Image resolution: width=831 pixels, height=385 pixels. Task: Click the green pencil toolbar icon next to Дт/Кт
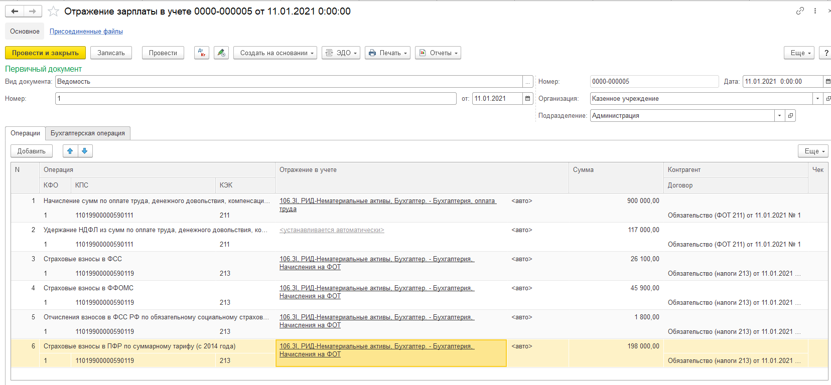click(x=221, y=53)
